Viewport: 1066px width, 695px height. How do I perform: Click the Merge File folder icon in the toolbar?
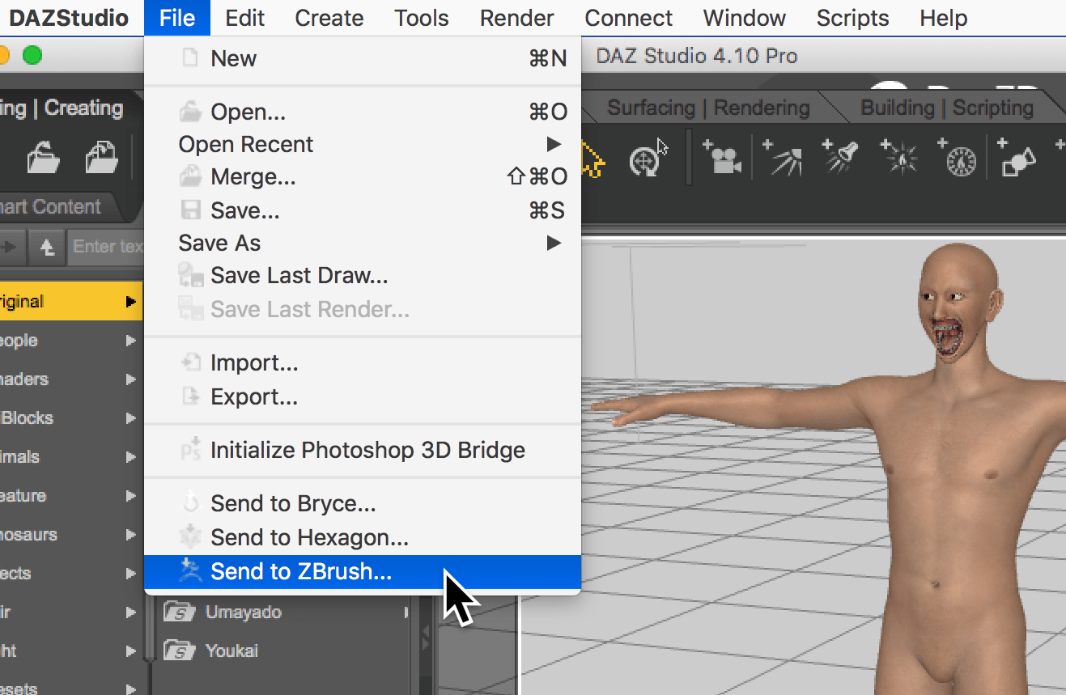pyautogui.click(x=102, y=157)
